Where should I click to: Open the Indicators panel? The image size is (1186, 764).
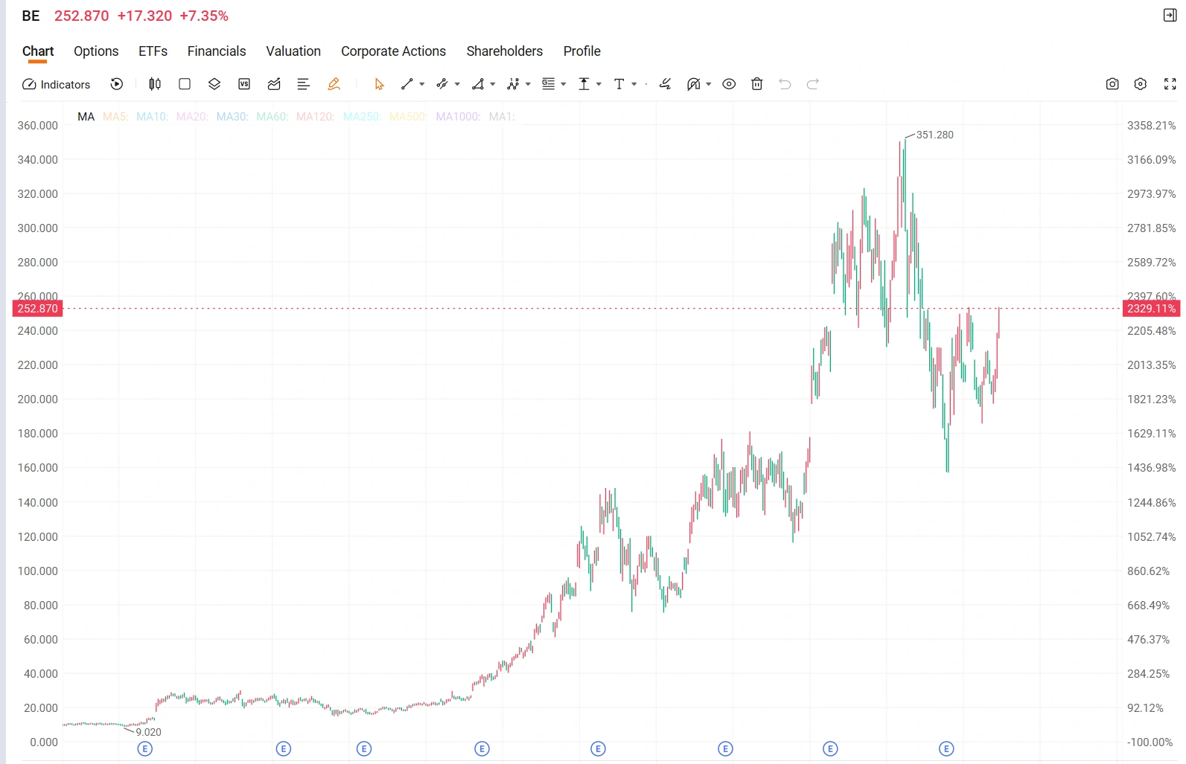[x=57, y=84]
